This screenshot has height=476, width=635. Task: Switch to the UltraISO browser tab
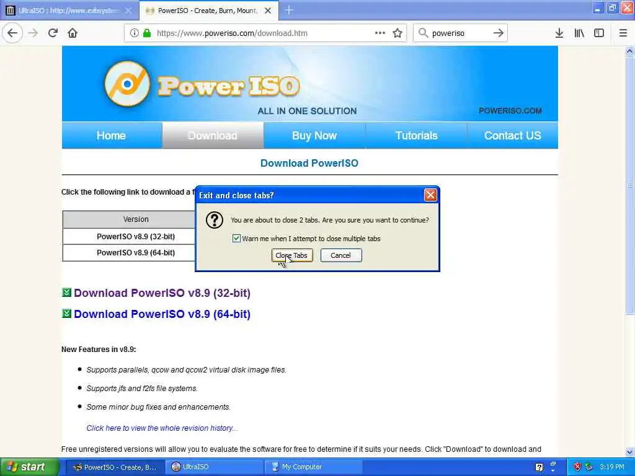(69, 11)
